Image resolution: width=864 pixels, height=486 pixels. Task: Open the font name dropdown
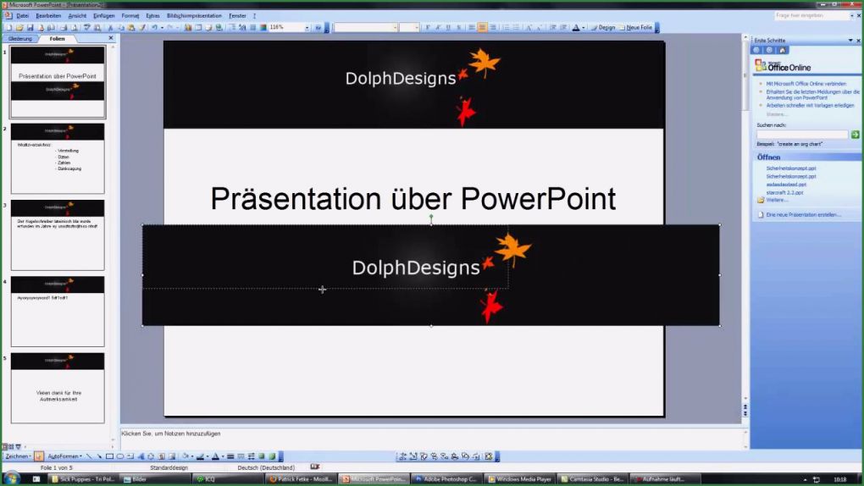(x=395, y=28)
